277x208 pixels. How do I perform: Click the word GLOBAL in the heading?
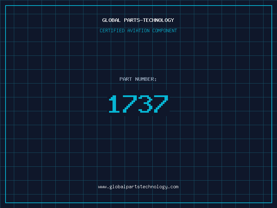[x=111, y=20]
